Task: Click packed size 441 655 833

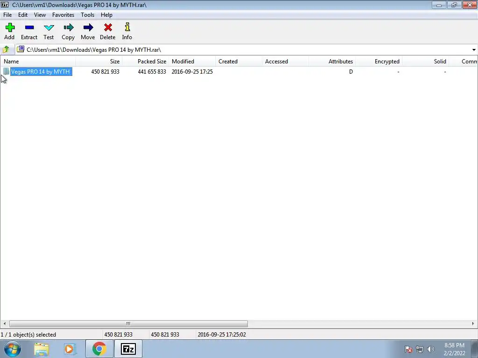Action: point(152,71)
